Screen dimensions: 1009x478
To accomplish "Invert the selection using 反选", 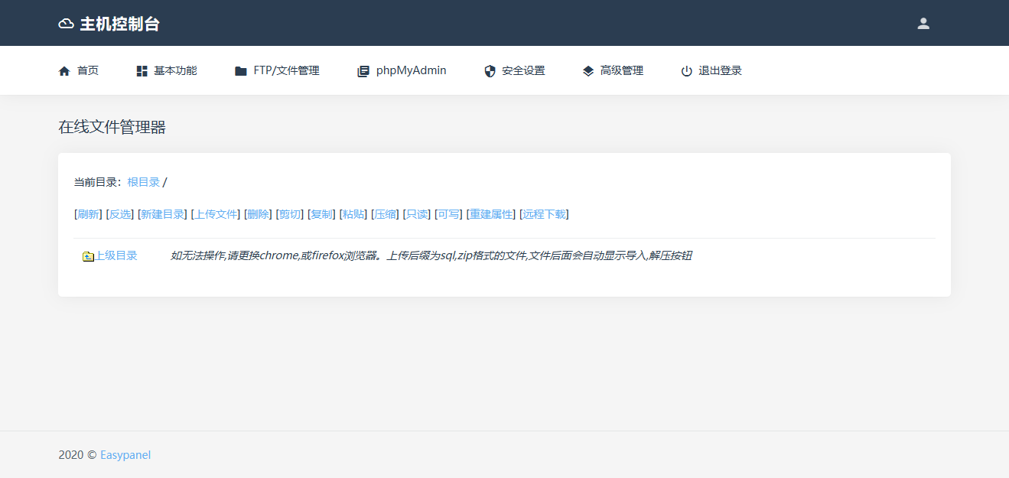I will tap(120, 214).
